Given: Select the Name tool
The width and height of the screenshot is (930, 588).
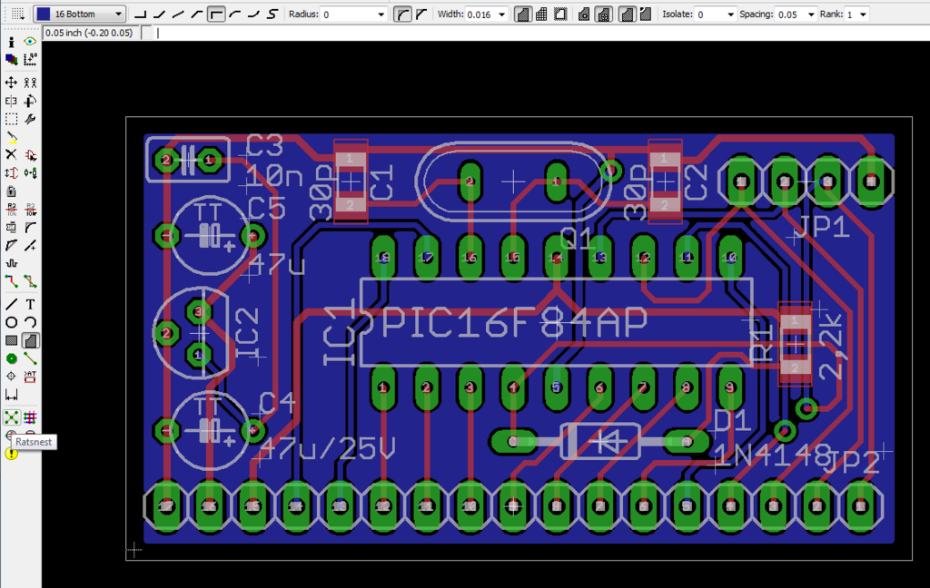Looking at the screenshot, I should click(11, 210).
